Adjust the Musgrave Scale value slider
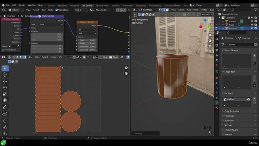The width and height of the screenshot is (259, 146). [87, 40]
